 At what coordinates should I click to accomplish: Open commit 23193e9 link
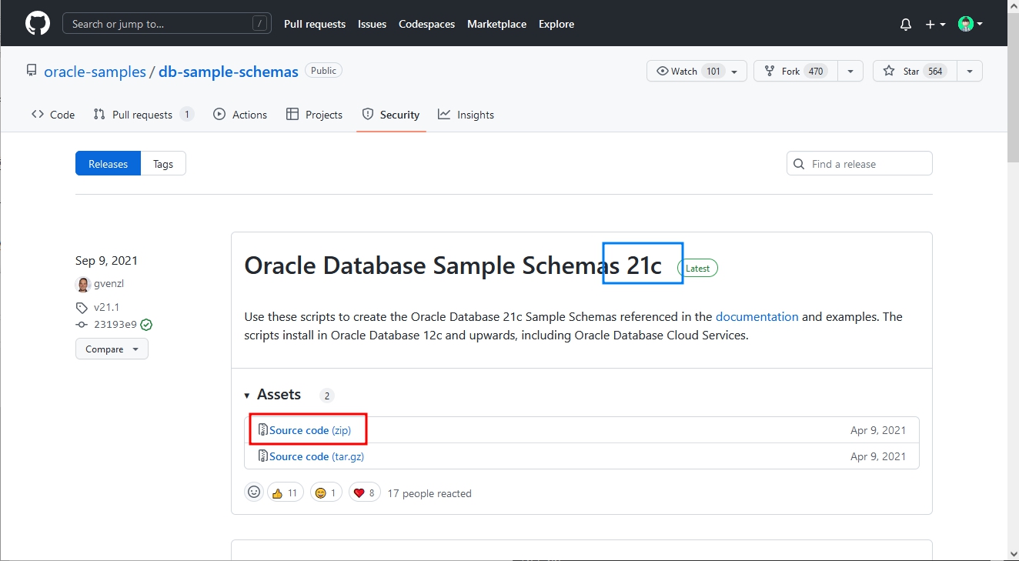[115, 325]
